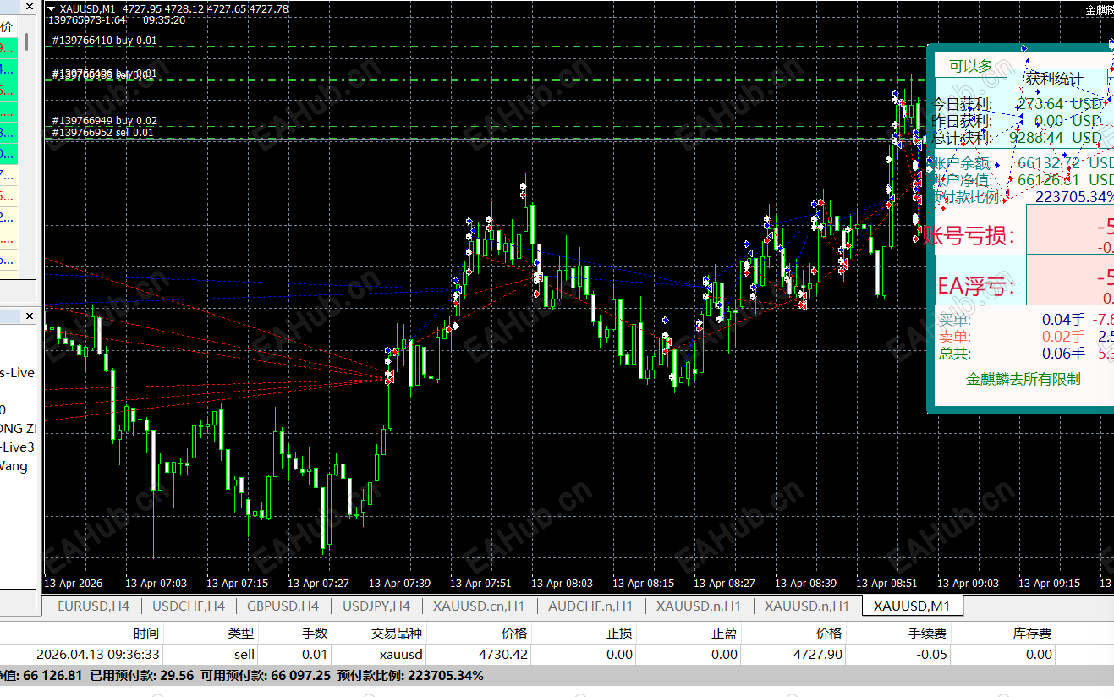This screenshot has height=697, width=1114.
Task: Open the GBPUSD,H4 chart tab
Action: click(283, 606)
